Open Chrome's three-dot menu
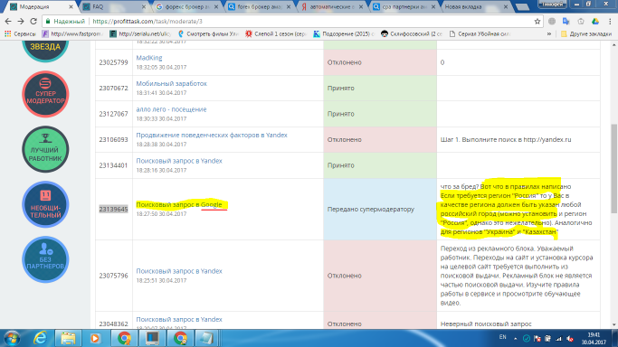618x347 pixels. 610,22
